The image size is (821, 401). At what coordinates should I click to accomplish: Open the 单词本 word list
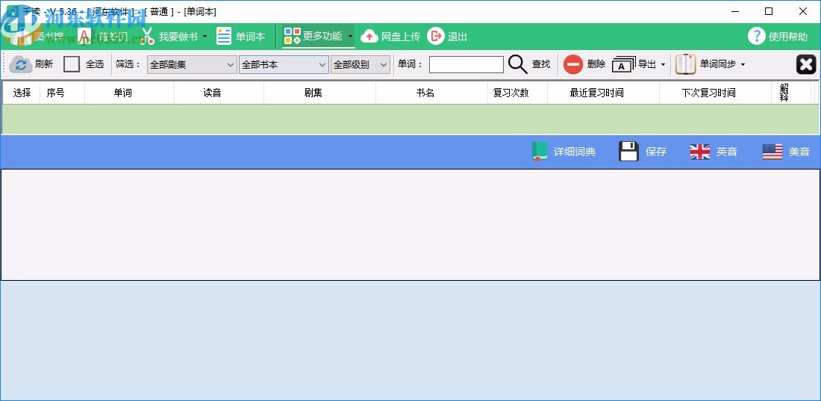[241, 37]
